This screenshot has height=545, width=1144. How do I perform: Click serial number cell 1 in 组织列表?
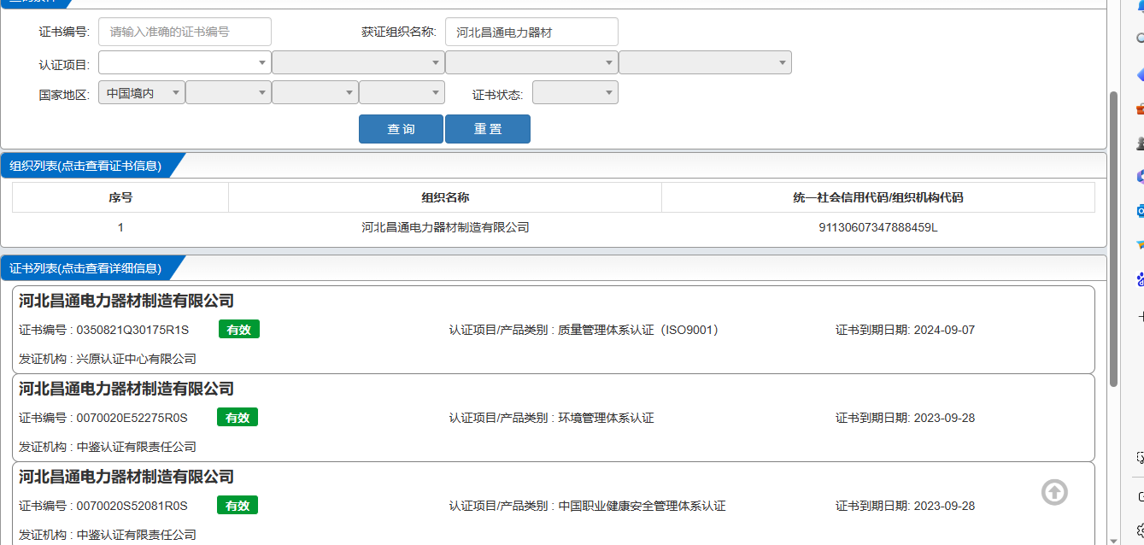(120, 227)
